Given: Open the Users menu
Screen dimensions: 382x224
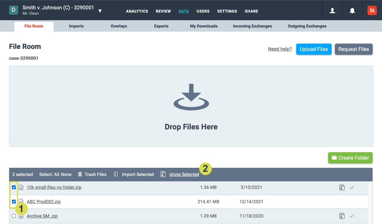Looking at the screenshot, I should (x=203, y=11).
